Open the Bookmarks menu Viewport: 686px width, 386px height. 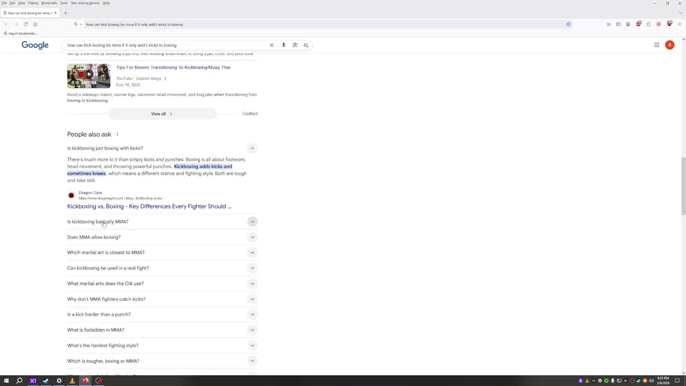click(x=49, y=3)
